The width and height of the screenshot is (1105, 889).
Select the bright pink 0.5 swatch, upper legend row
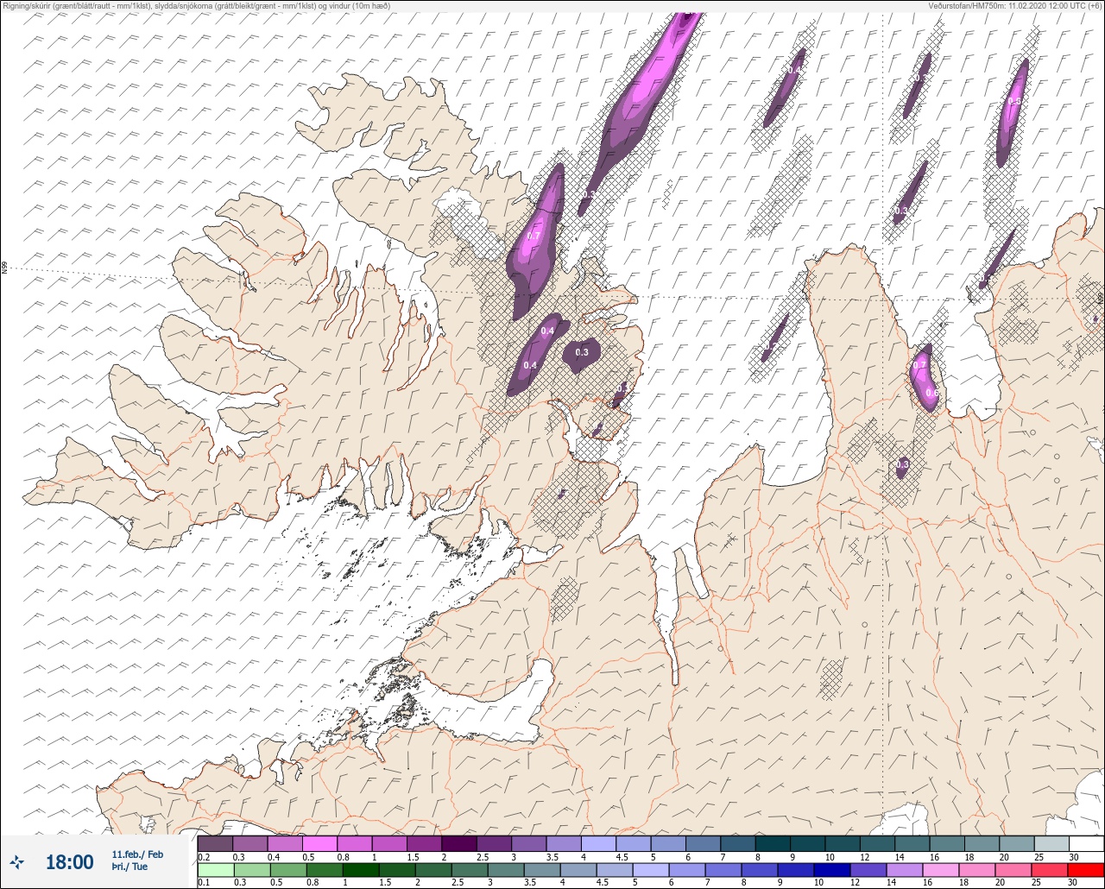(x=319, y=843)
